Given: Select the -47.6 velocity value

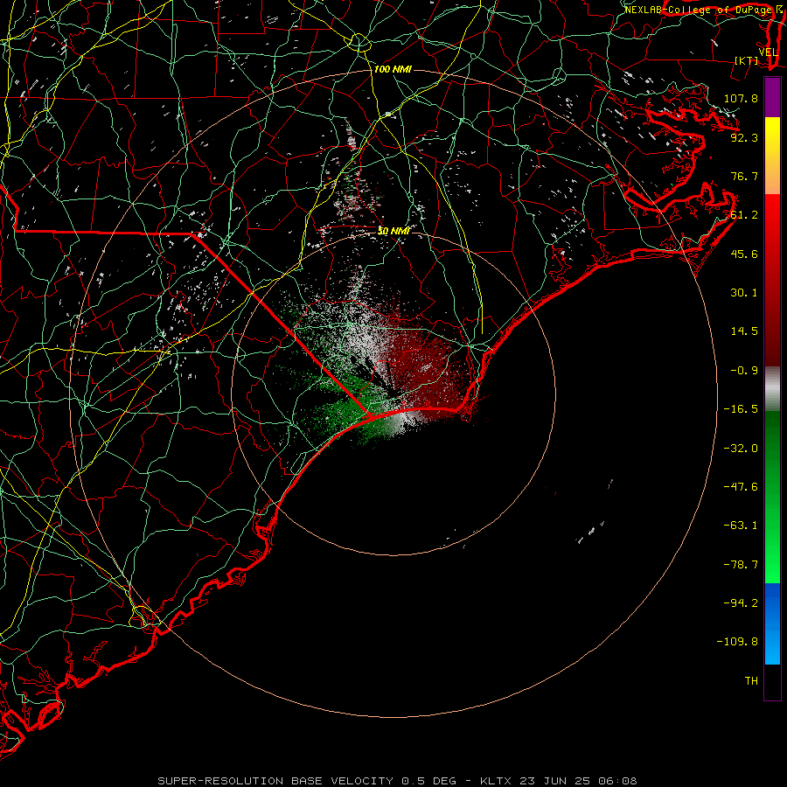Looking at the screenshot, I should (741, 487).
